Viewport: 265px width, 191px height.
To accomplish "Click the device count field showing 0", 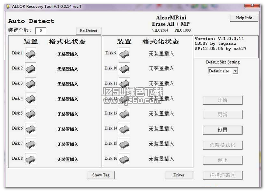I will coord(41,30).
